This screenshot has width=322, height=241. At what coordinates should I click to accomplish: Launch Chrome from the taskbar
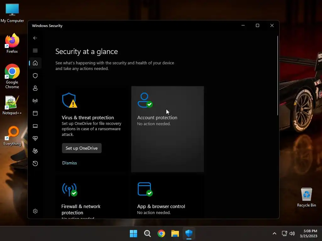pos(161,233)
